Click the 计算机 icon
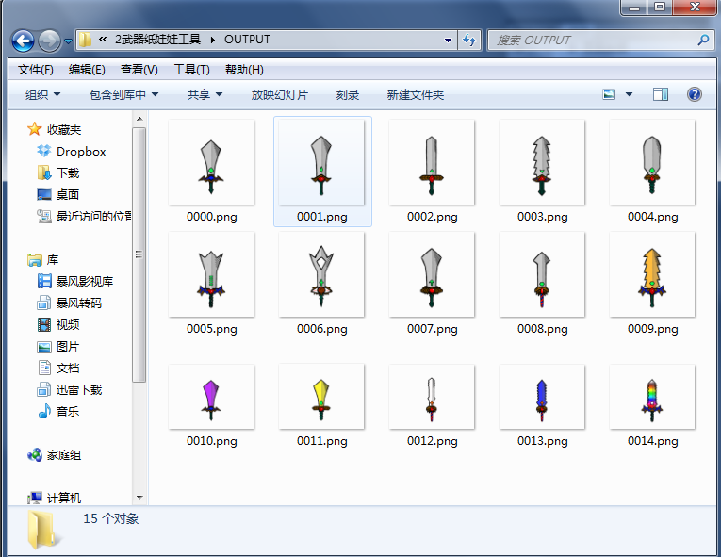 point(35,498)
